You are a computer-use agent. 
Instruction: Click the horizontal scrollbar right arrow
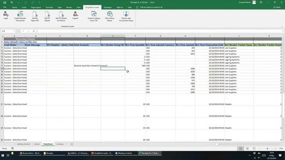pyautogui.click(x=281, y=144)
